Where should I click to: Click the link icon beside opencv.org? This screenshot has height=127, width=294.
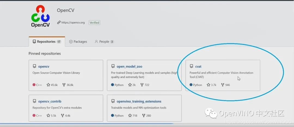click(x=59, y=22)
